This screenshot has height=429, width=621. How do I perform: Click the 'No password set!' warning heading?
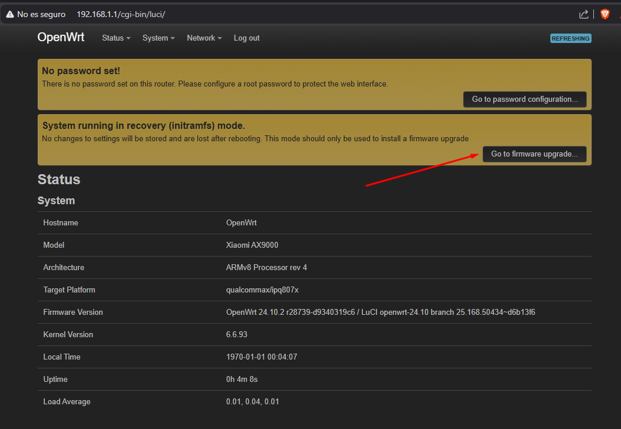click(x=81, y=71)
